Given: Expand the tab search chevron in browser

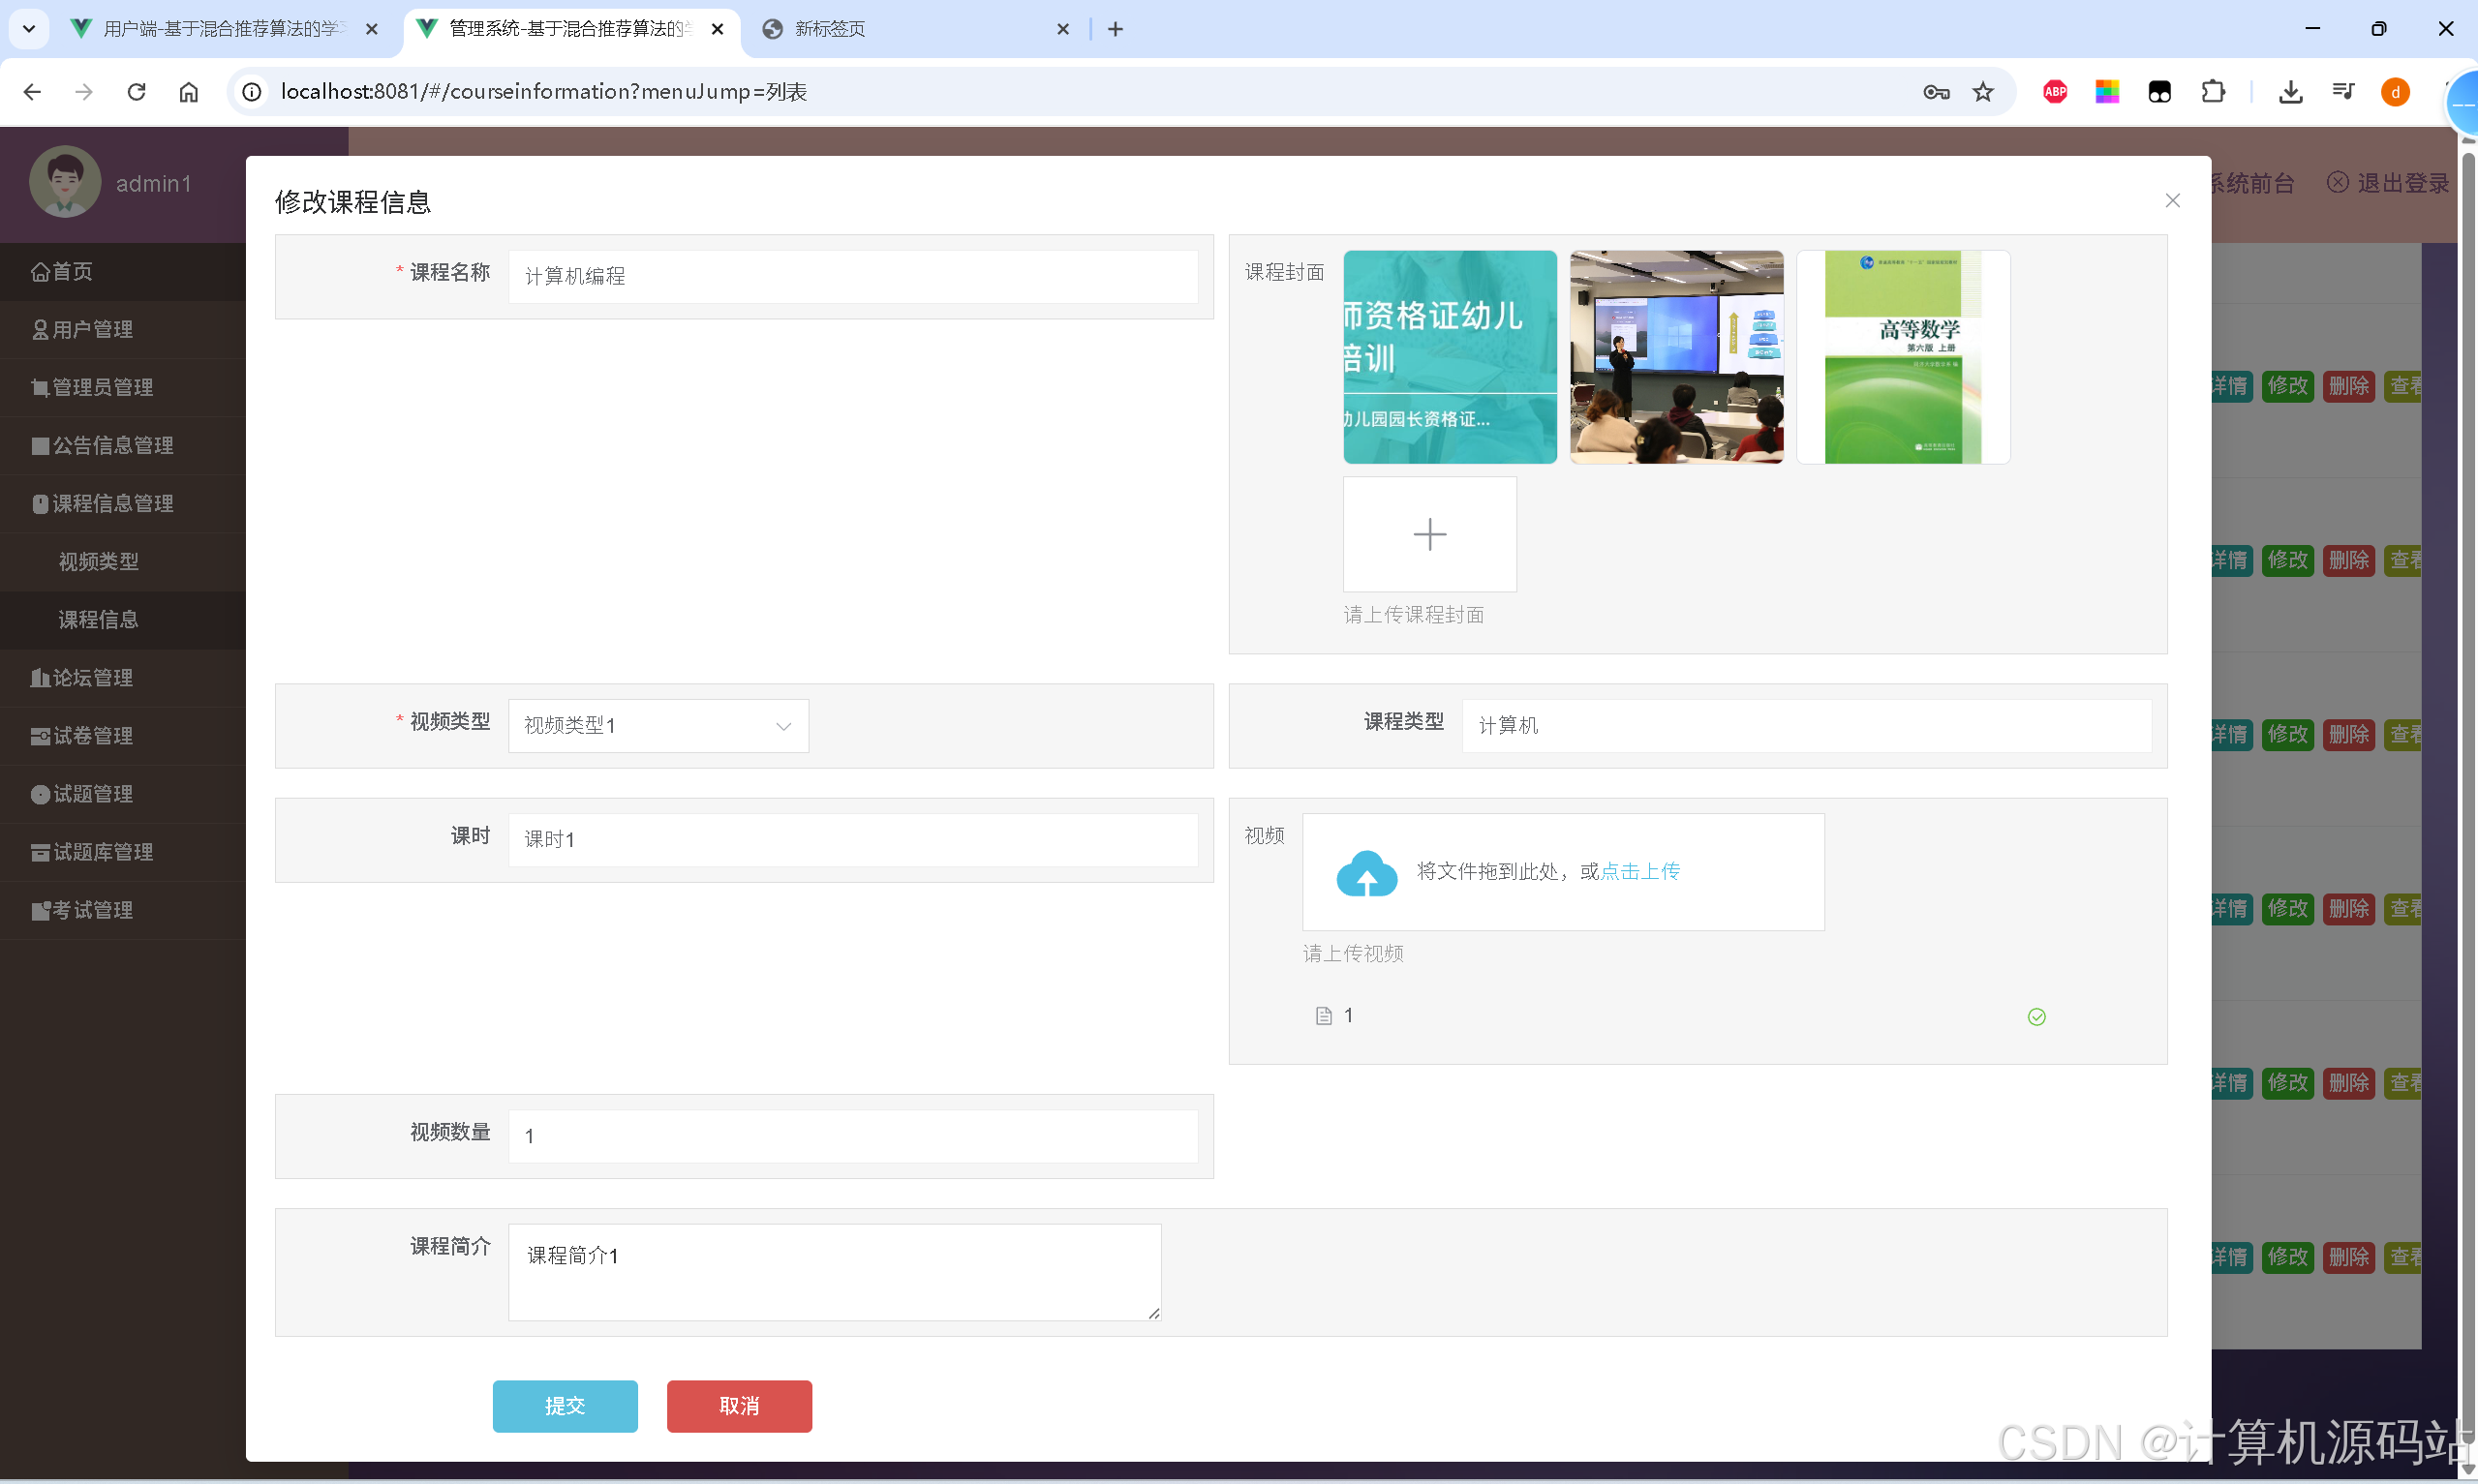Looking at the screenshot, I should (29, 29).
